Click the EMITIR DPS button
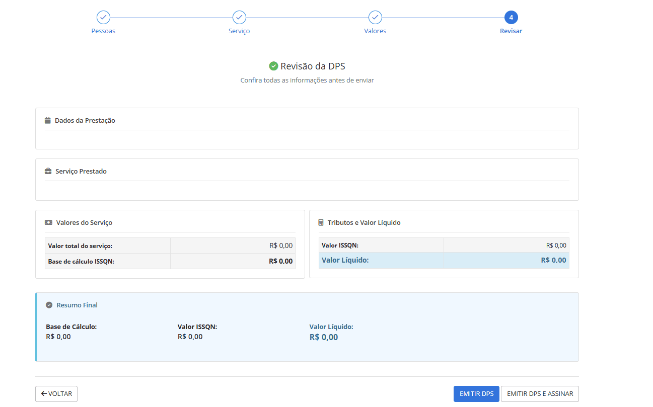 [476, 394]
